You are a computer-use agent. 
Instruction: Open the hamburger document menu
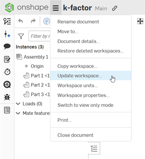(x=56, y=8)
